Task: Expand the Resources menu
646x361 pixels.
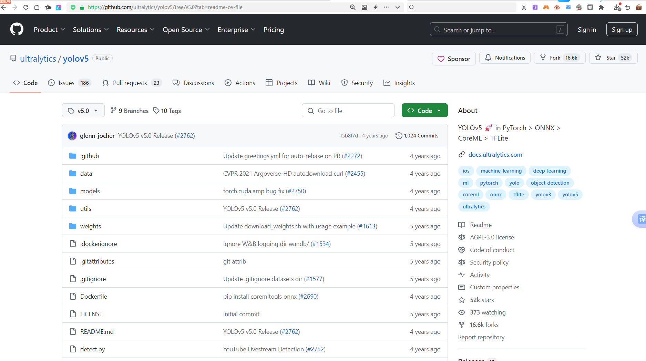Action: pos(135,30)
